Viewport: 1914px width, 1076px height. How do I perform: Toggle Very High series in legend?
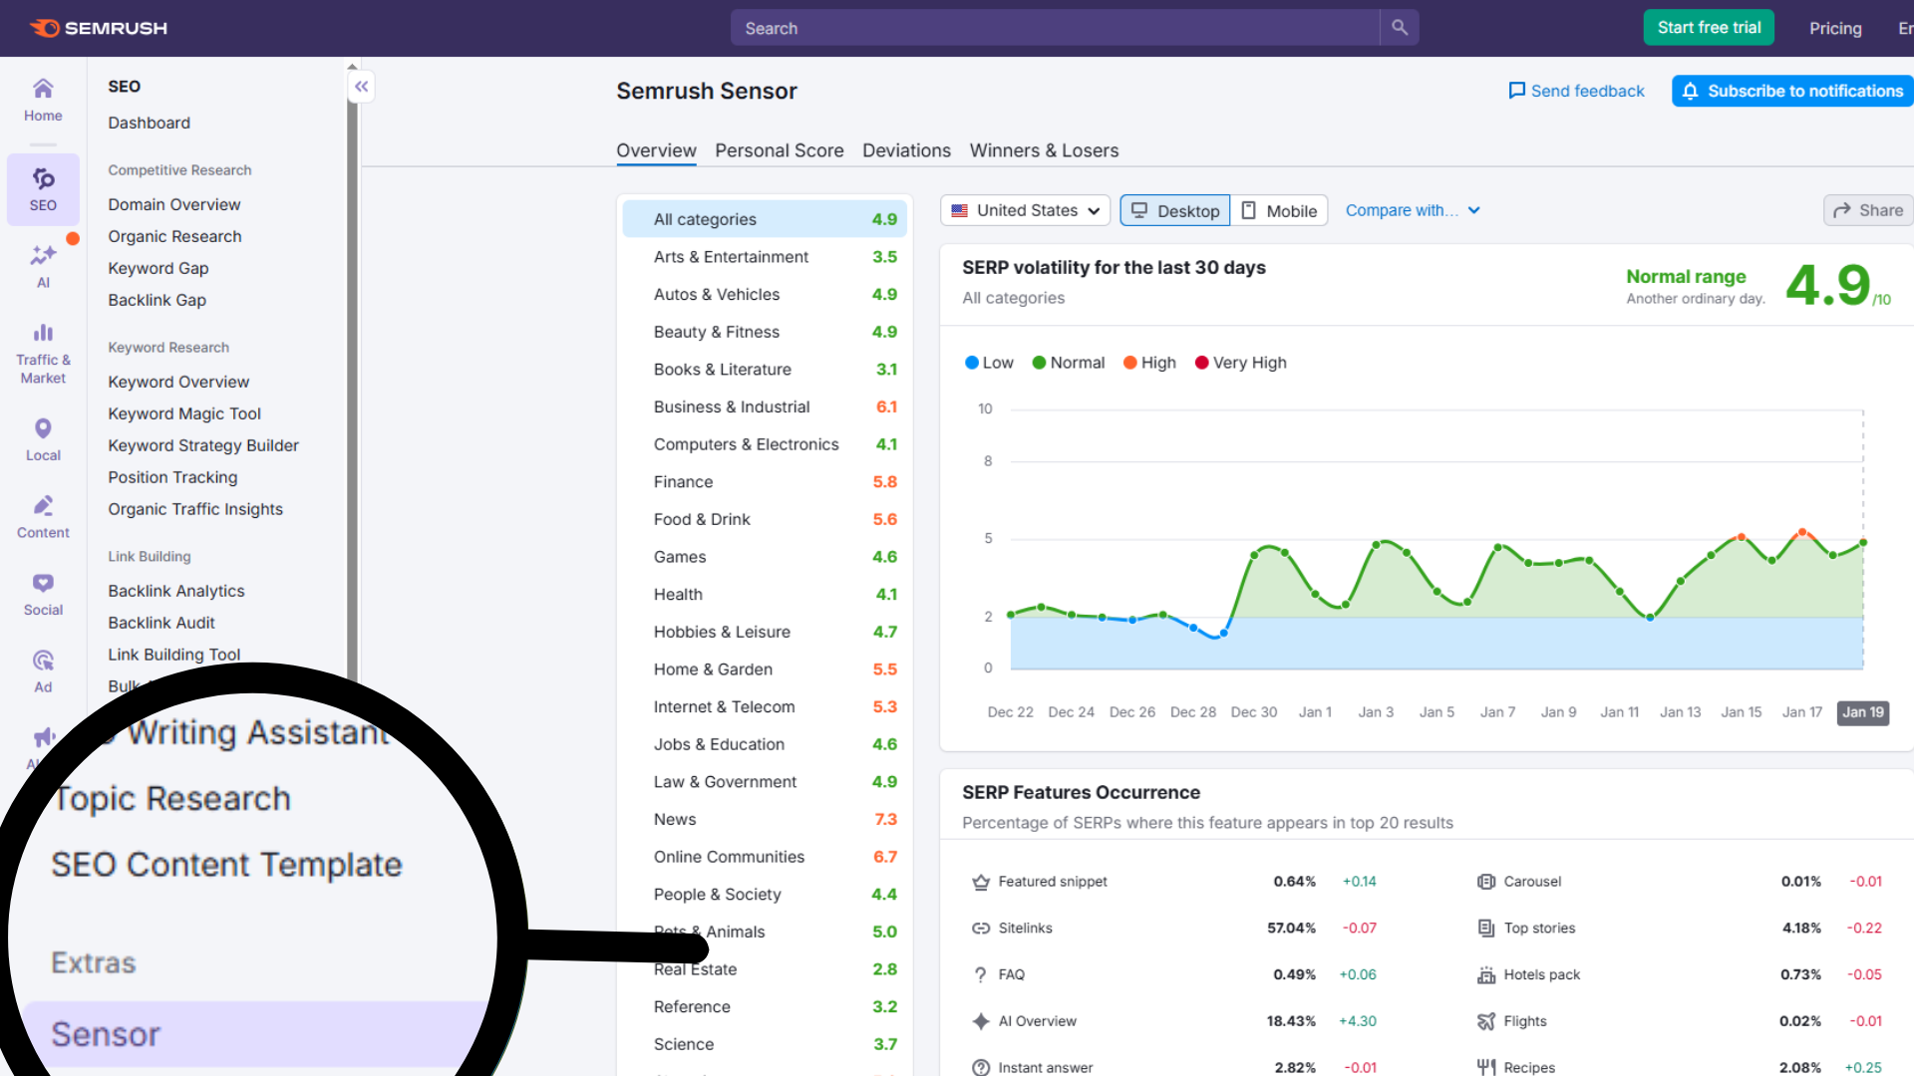[x=1241, y=363]
